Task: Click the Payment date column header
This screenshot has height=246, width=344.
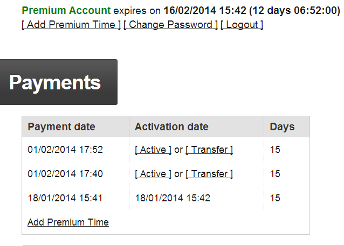Action: pyautogui.click(x=61, y=127)
